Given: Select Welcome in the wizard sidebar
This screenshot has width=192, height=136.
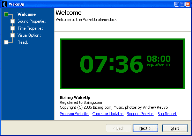Looking at the screenshot, I should 27,14.
